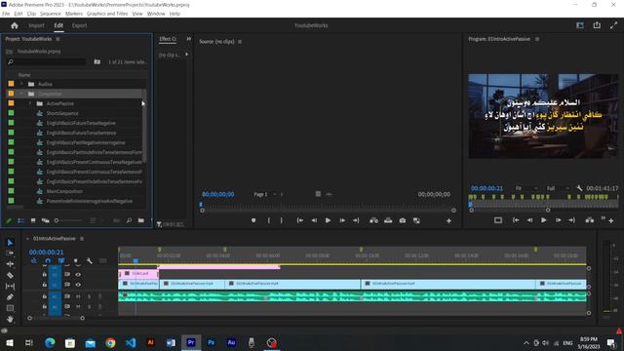624x351 pixels.
Task: Go to In point in Source monitor
Action: tap(300, 220)
